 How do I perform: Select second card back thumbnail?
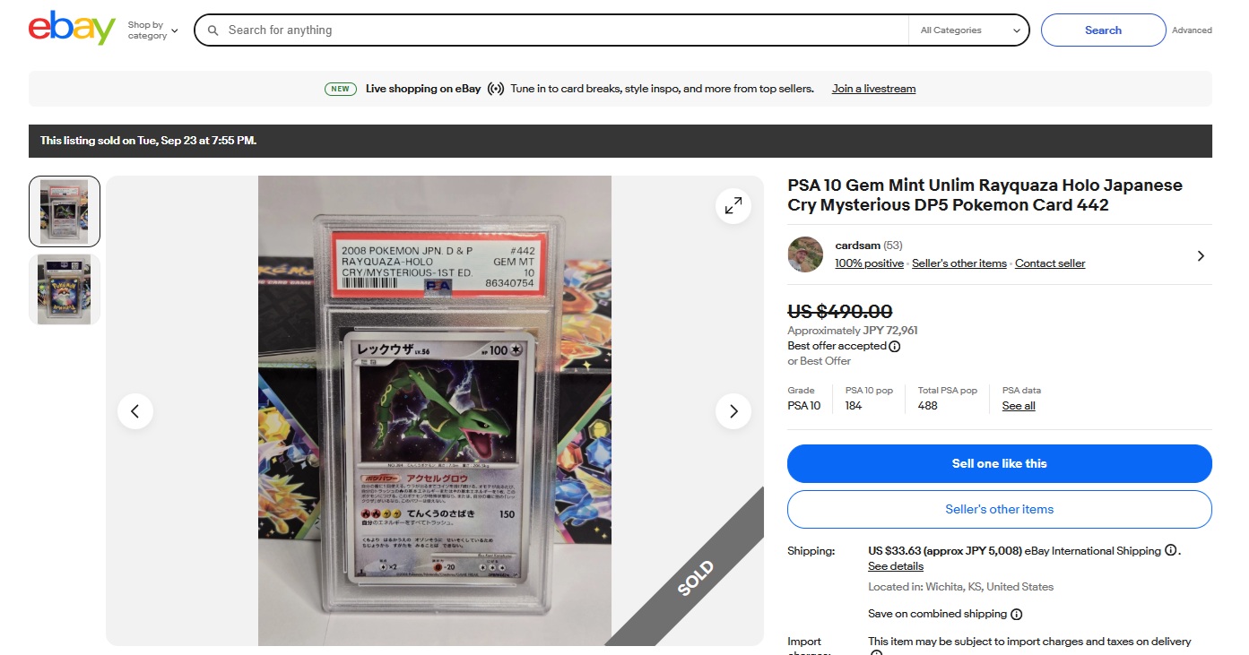(65, 289)
